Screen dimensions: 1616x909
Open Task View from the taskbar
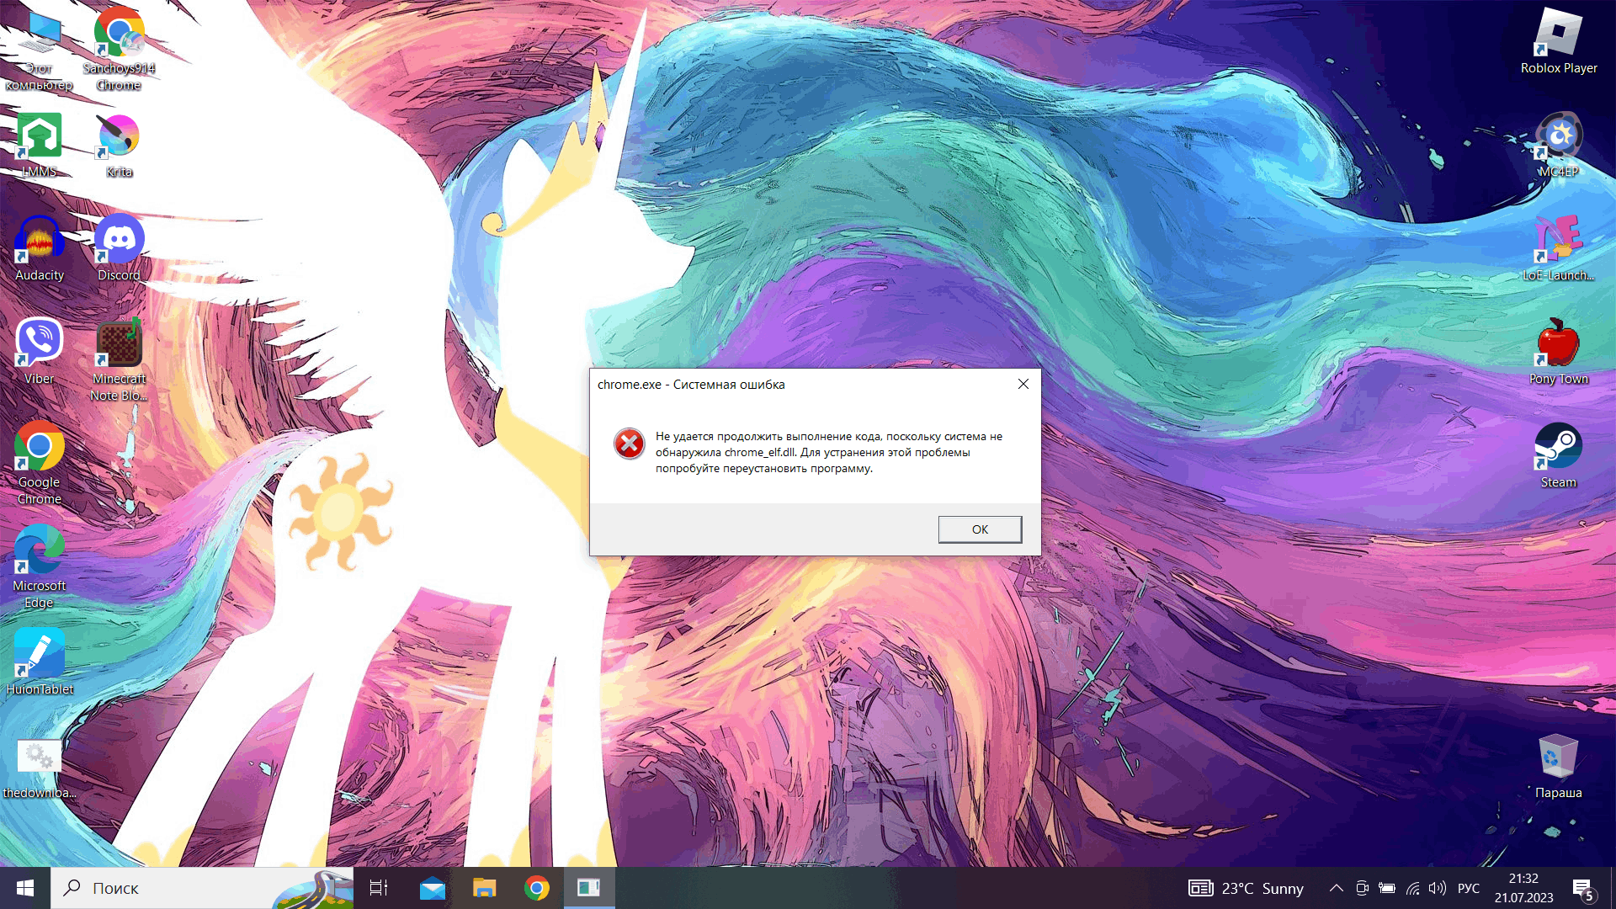(379, 888)
